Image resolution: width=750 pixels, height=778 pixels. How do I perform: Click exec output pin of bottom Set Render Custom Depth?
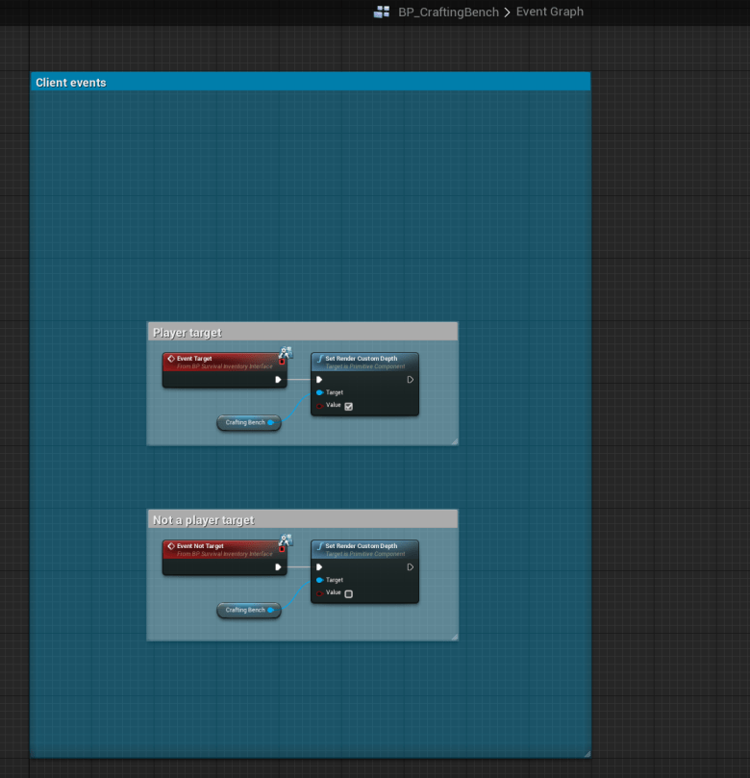(x=410, y=567)
